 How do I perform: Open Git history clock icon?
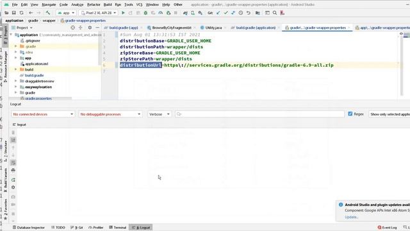pos(241,13)
